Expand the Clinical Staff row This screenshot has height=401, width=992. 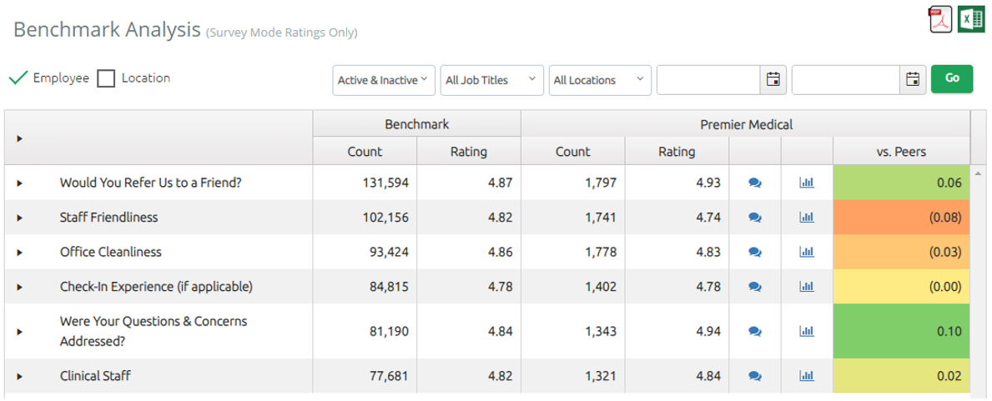[19, 376]
